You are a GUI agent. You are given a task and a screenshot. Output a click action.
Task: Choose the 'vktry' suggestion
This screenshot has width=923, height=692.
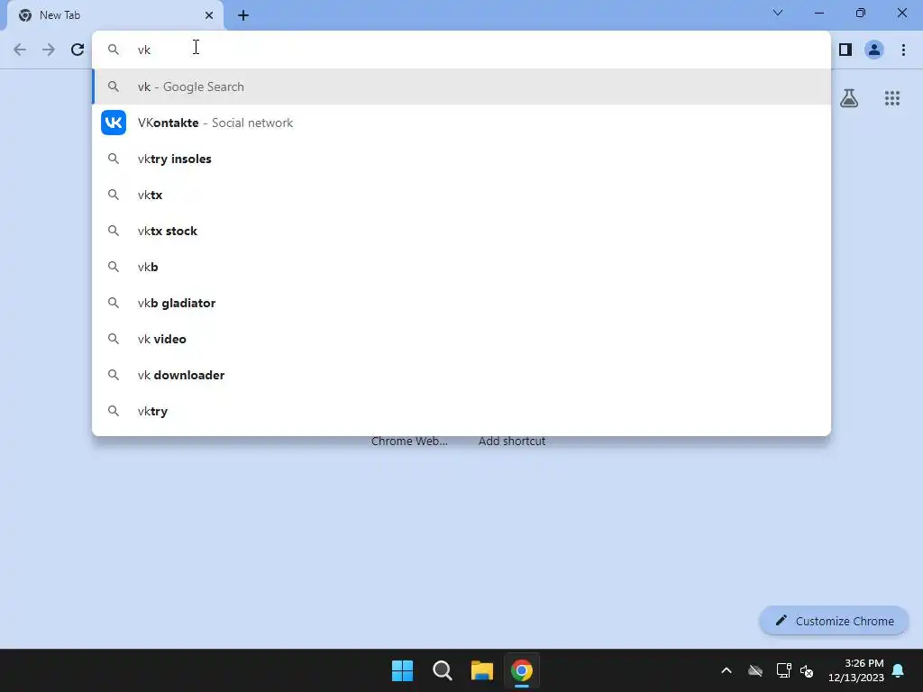click(x=461, y=411)
